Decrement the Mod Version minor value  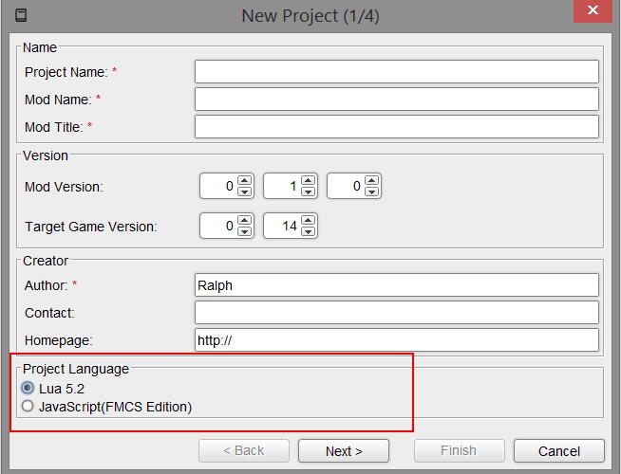(x=309, y=191)
